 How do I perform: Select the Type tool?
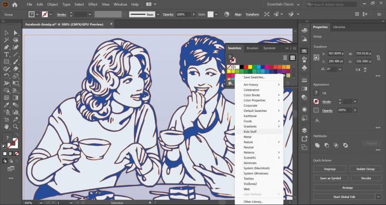tap(7, 54)
